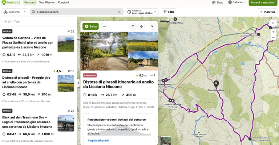Click the 400 m elevation in detail card
The height and width of the screenshot is (145, 279).
(131, 95)
